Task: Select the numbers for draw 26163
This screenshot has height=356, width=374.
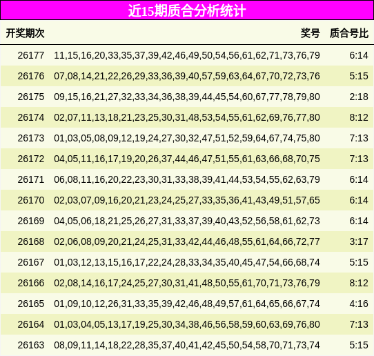Action: 187,345
